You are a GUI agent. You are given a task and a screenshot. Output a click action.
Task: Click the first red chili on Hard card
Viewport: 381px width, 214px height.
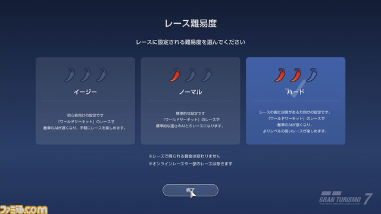(280, 75)
